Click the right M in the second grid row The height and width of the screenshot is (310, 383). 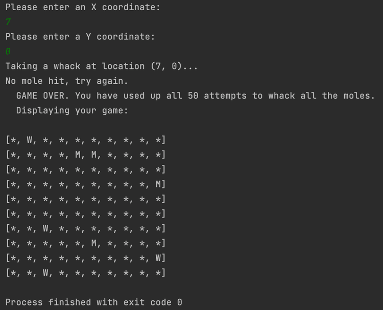[x=94, y=155]
